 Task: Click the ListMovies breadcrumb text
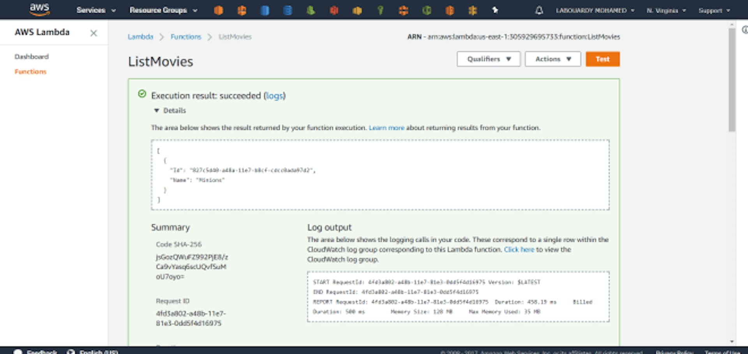pyautogui.click(x=235, y=37)
